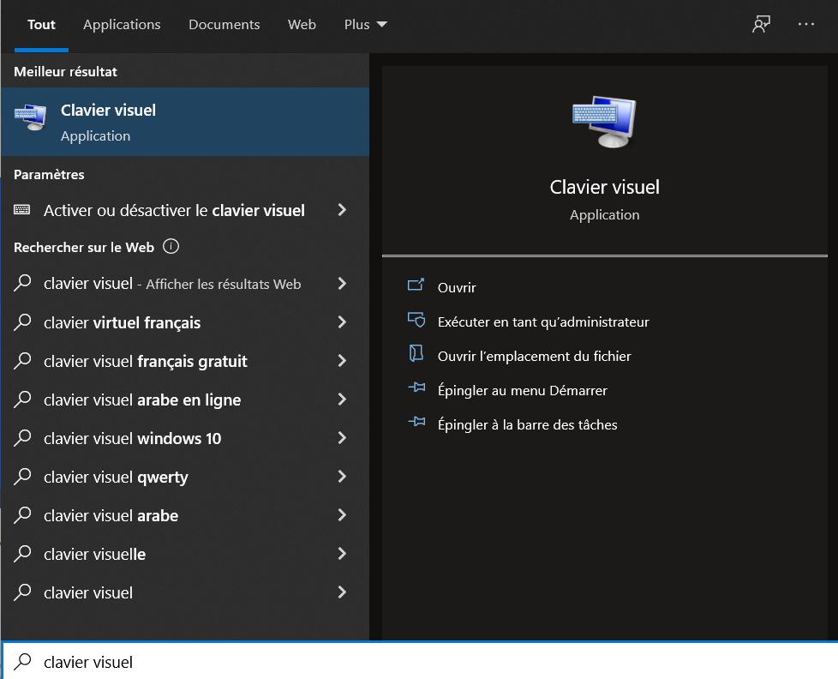The height and width of the screenshot is (679, 838).
Task: Click the info icon beside Rechercher sur le Web
Action: click(171, 246)
